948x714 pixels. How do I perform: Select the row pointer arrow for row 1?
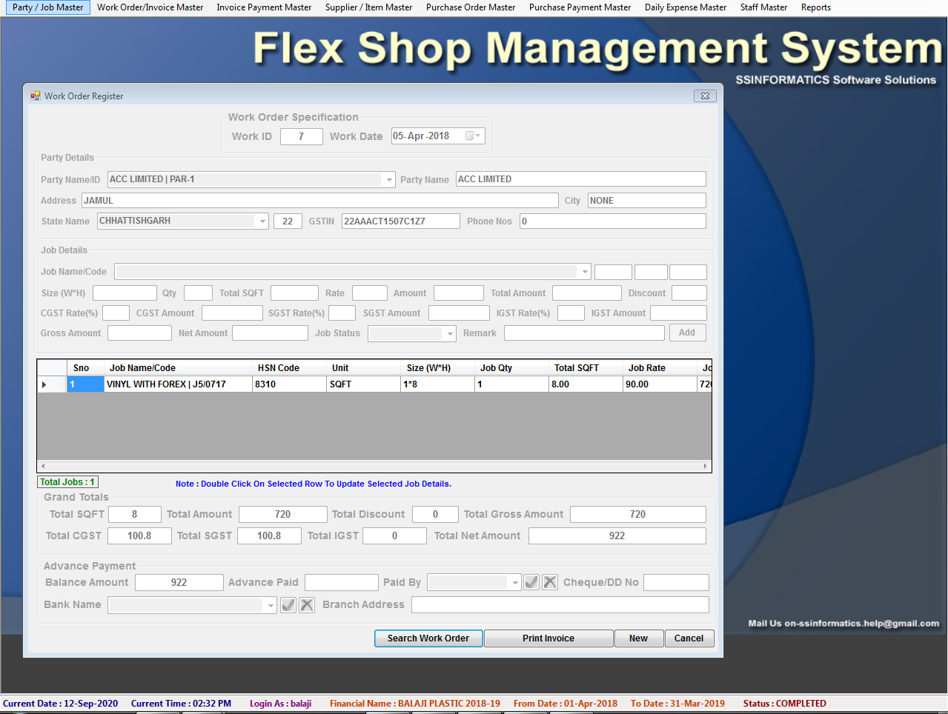pos(44,384)
